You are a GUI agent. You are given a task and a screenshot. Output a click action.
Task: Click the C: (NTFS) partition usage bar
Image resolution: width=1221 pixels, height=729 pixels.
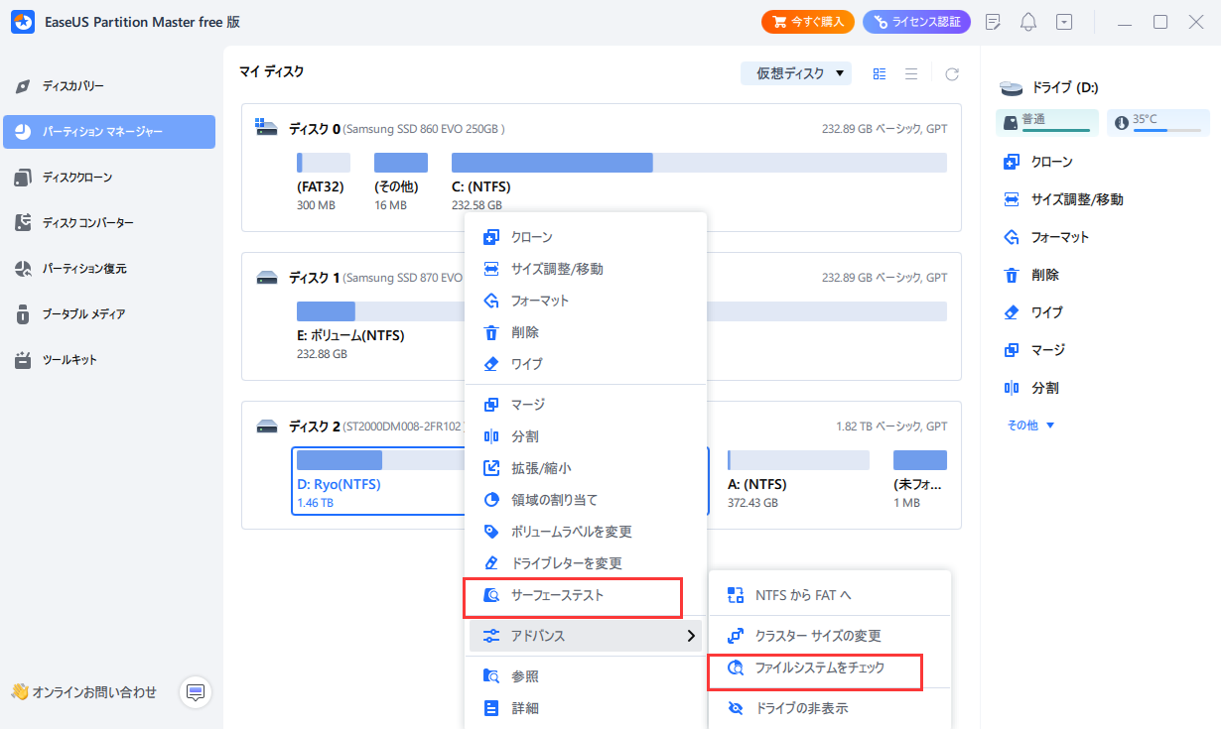coord(699,163)
